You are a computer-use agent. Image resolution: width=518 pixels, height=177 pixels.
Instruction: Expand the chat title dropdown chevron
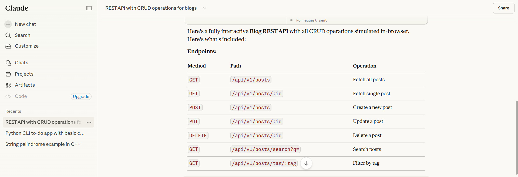tap(204, 8)
